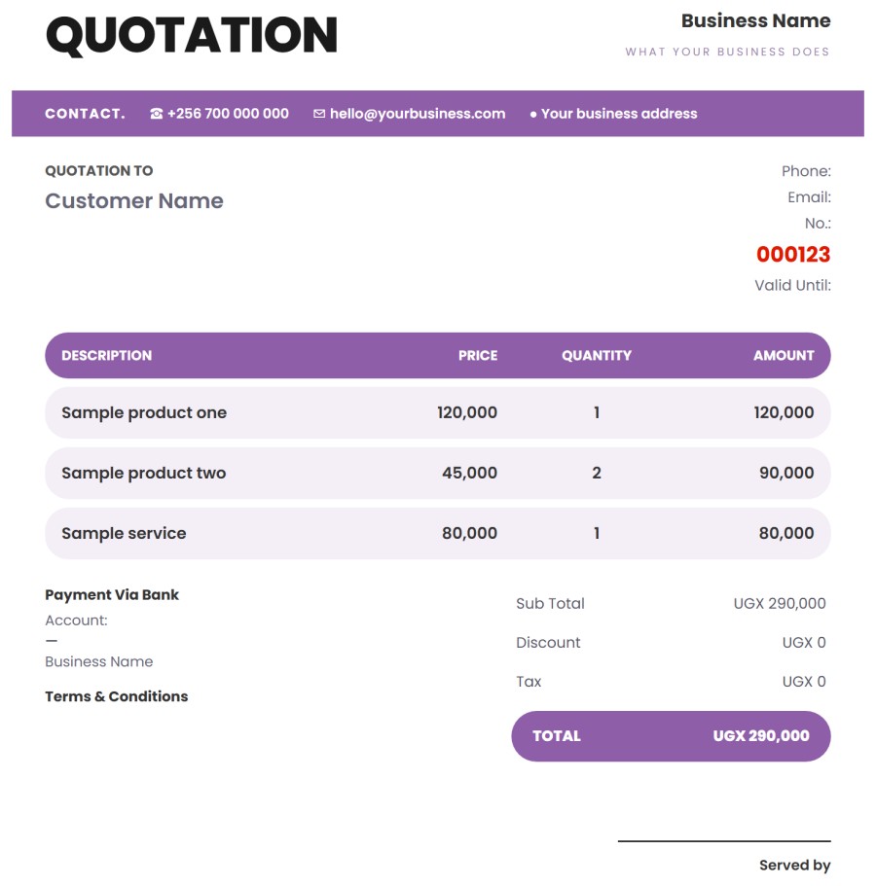Click quantity 2 for Sample product two
This screenshot has height=886, width=876.
tap(597, 473)
